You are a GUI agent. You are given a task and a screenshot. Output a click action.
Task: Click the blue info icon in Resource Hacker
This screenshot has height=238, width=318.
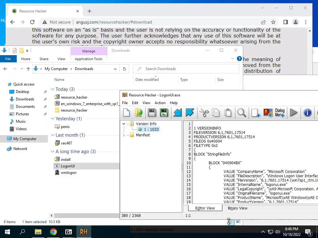307,112
